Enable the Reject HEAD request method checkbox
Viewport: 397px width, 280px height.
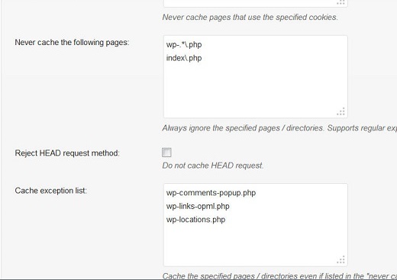[x=166, y=153]
